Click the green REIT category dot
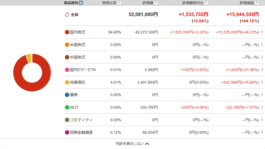265x149 pixels. tap(67, 107)
